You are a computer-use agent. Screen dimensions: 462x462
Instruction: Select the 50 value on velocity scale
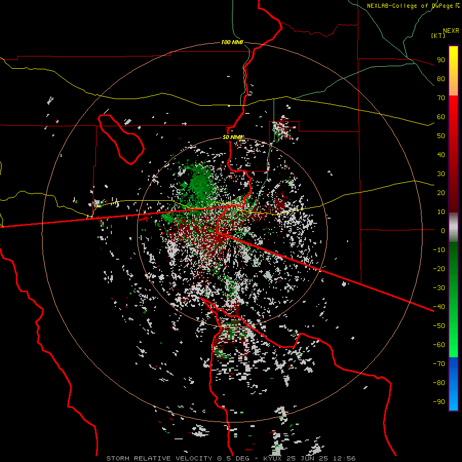(441, 136)
